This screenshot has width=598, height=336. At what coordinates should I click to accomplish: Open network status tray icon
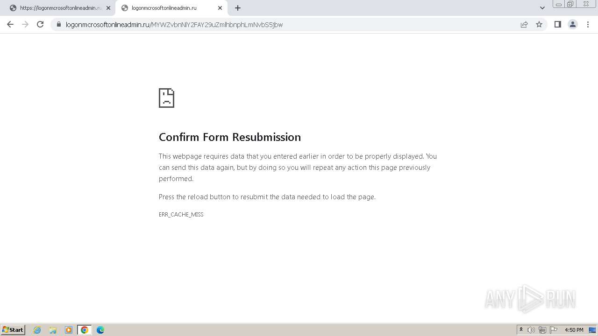point(542,330)
